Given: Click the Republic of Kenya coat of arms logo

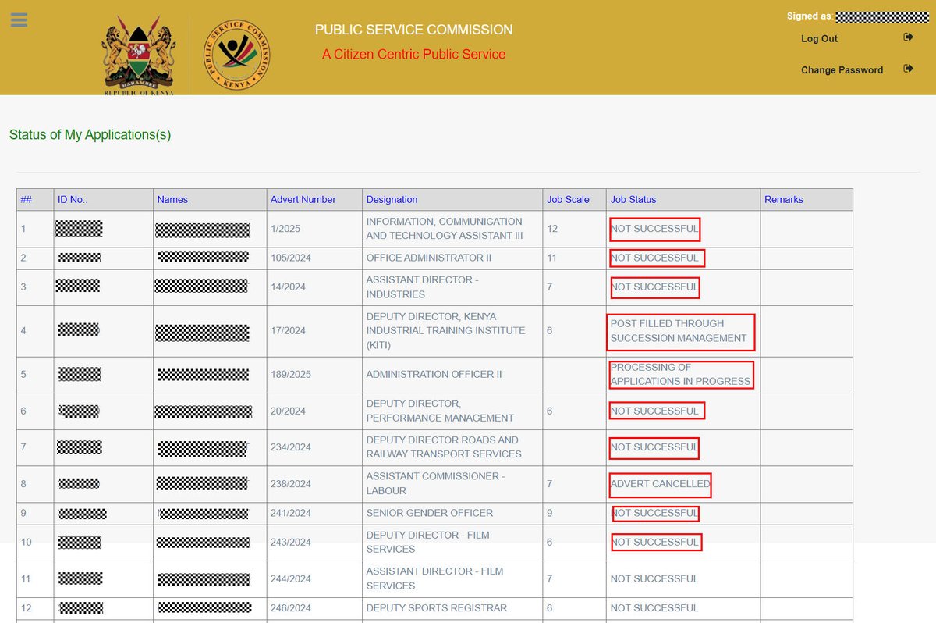Looking at the screenshot, I should click(x=139, y=55).
